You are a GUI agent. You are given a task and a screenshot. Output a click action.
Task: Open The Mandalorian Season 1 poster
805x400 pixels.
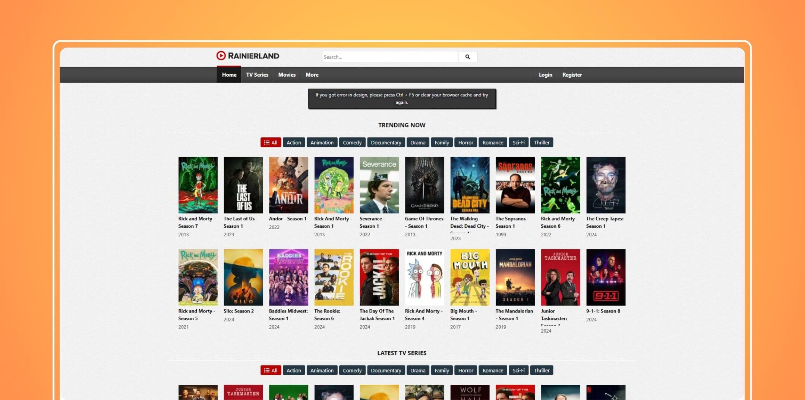point(515,277)
